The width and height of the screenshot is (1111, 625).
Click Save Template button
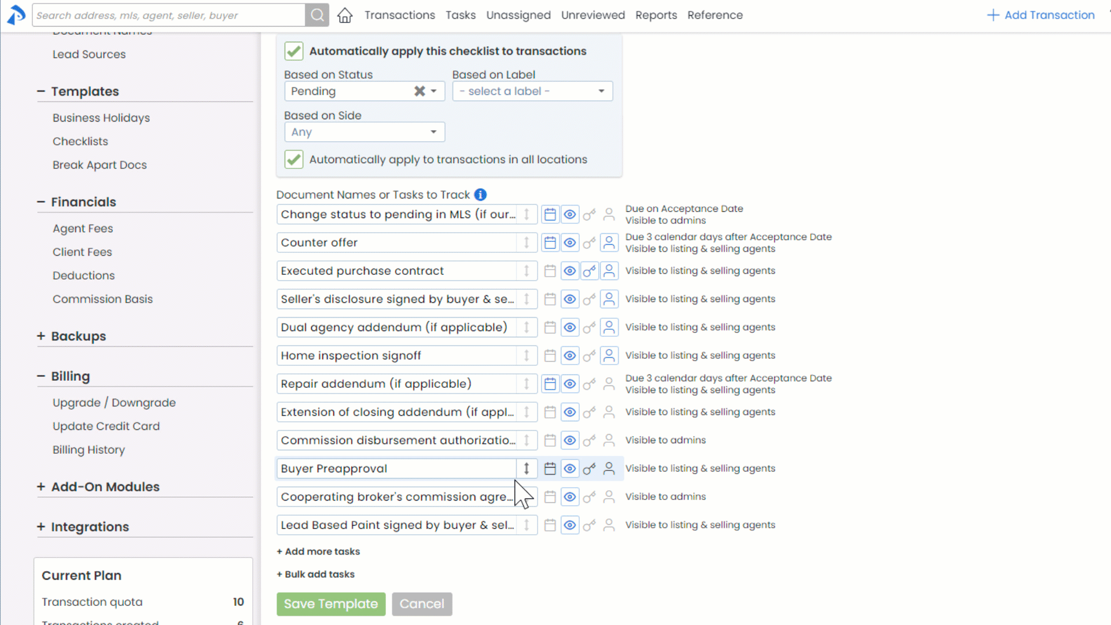[331, 604]
